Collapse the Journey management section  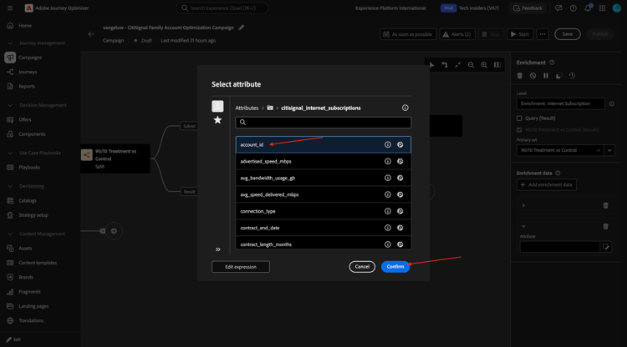coord(10,43)
